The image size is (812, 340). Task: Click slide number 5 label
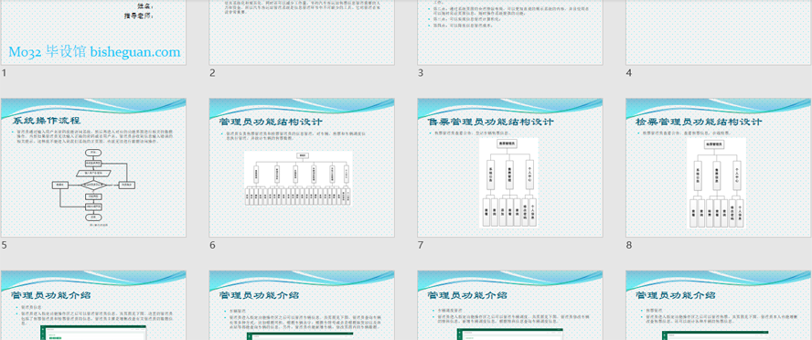point(5,245)
